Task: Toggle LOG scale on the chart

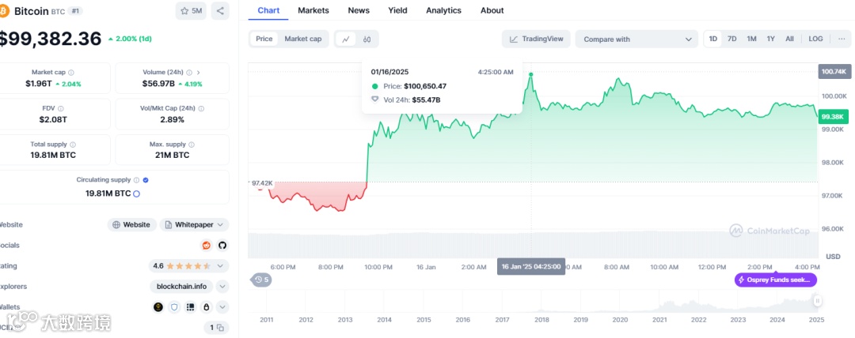Action: (815, 39)
